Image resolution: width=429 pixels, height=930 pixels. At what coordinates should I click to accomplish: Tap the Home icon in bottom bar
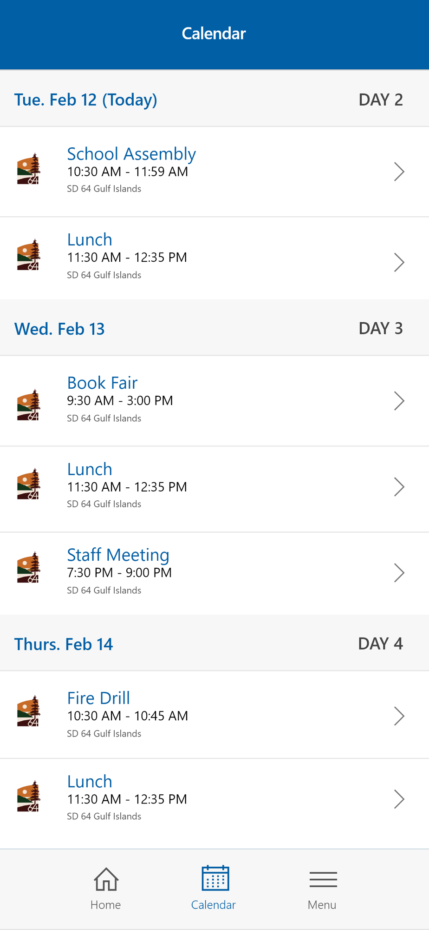point(106,879)
